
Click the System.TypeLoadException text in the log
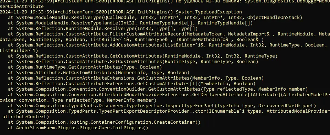pos(209,12)
